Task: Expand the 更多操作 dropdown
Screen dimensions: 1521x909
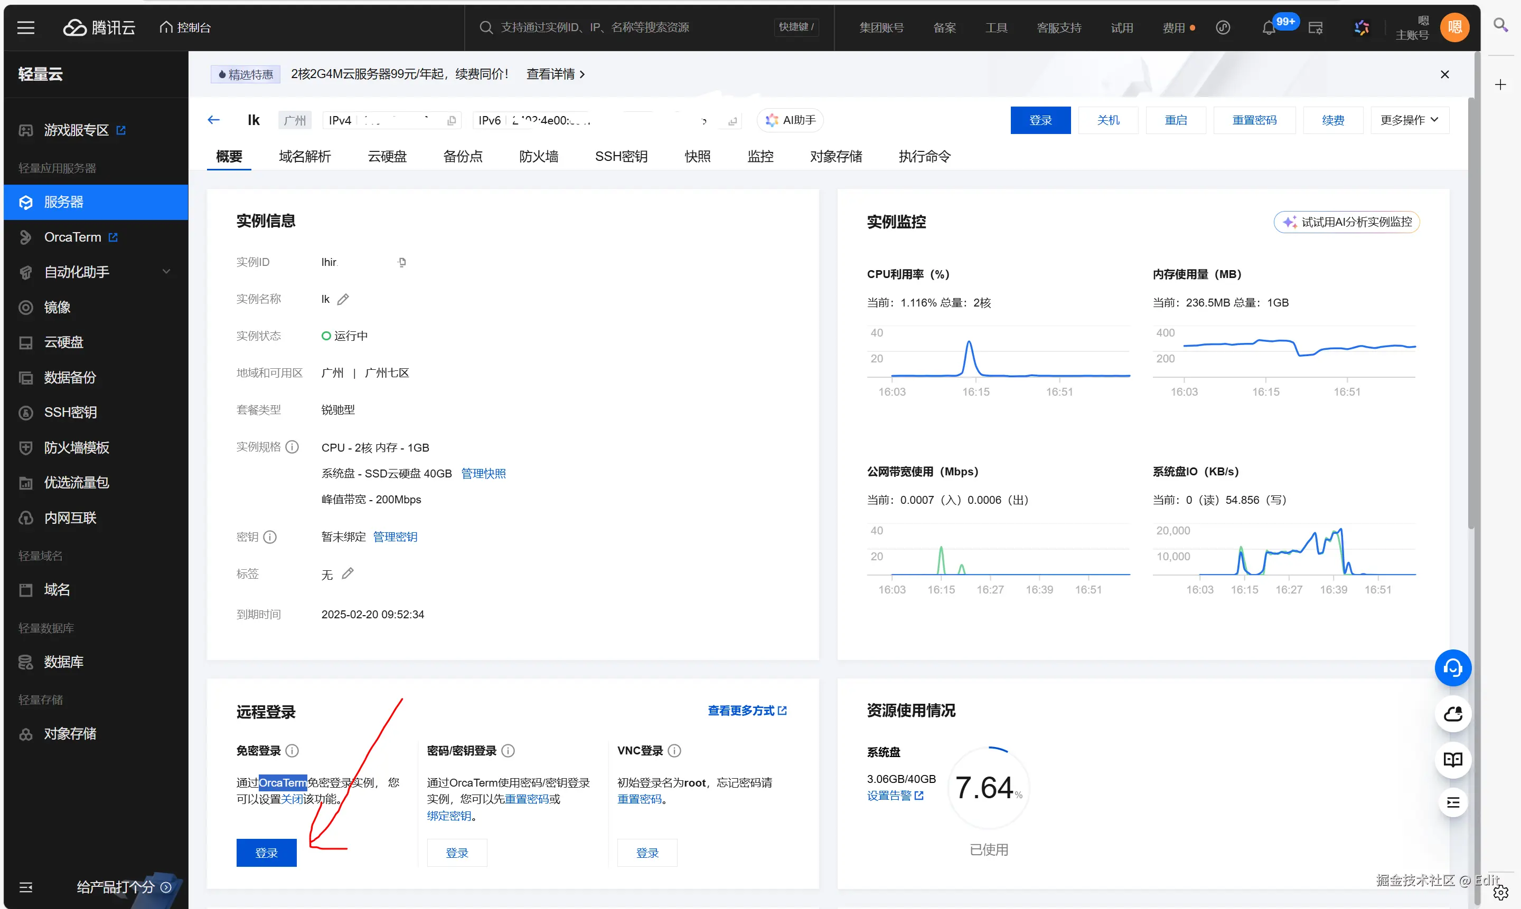Action: [x=1409, y=120]
